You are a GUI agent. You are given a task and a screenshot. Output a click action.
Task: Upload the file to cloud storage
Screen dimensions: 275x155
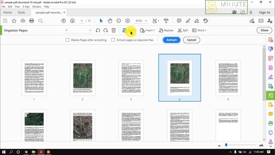23,21
